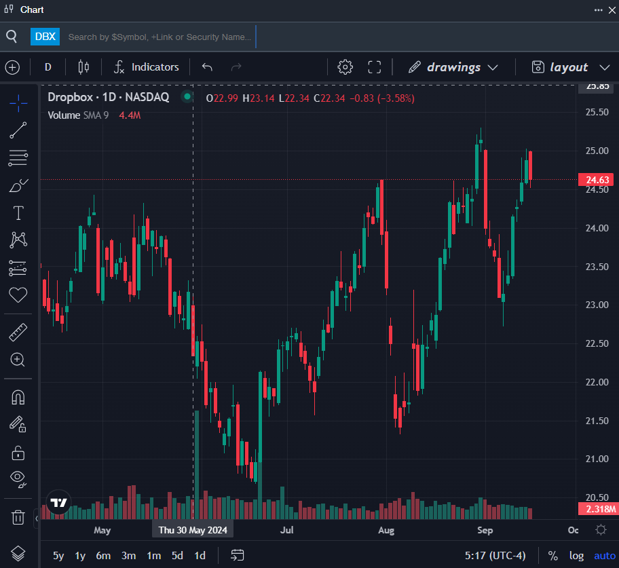Viewport: 619px width, 568px height.
Task: Select the 1d time range
Action: [x=200, y=556]
